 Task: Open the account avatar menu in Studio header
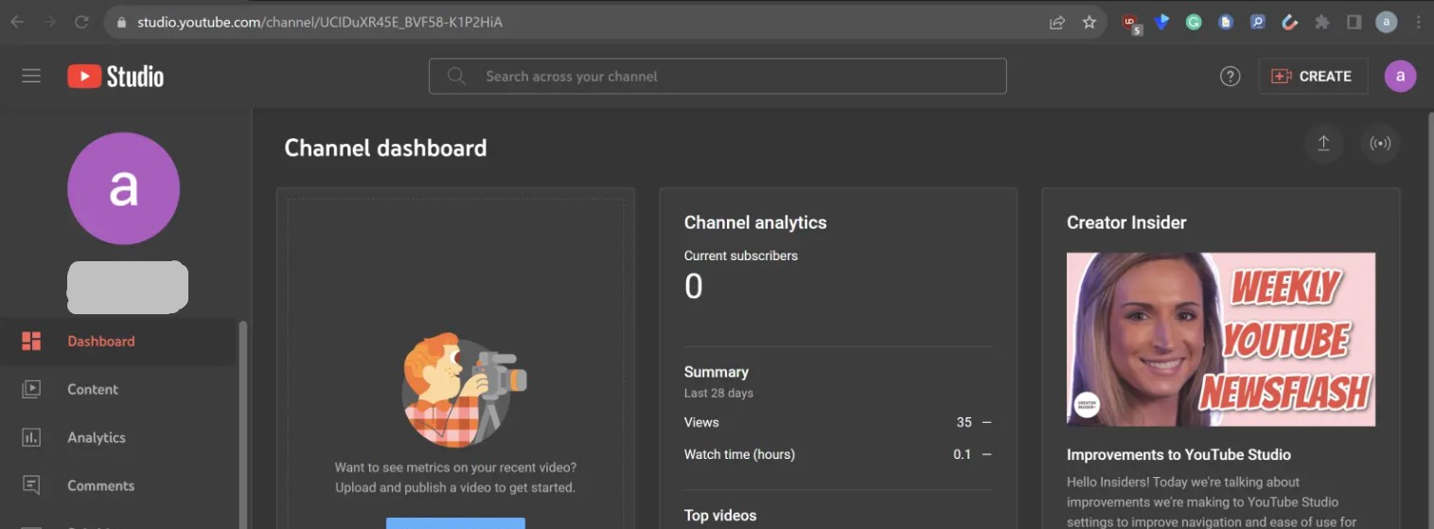pyautogui.click(x=1400, y=77)
